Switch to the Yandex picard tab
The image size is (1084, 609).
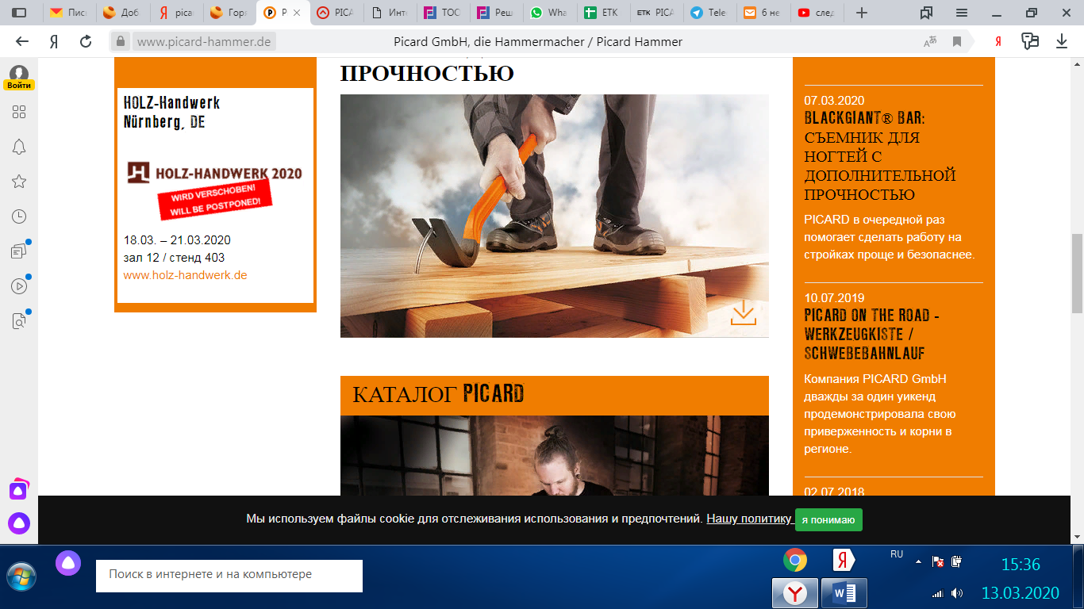pyautogui.click(x=175, y=13)
